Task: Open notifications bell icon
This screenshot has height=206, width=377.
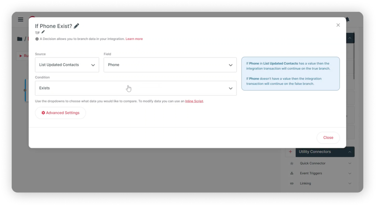Action: click(x=348, y=19)
